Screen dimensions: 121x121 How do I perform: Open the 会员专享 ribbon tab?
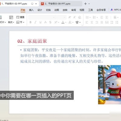101,10
